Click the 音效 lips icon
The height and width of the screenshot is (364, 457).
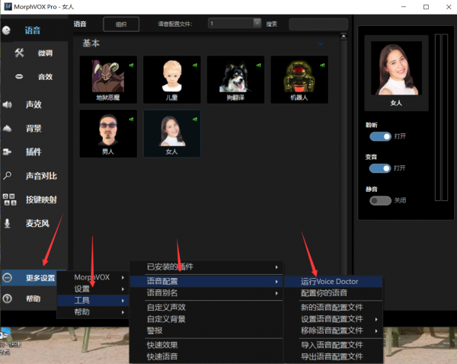[19, 77]
